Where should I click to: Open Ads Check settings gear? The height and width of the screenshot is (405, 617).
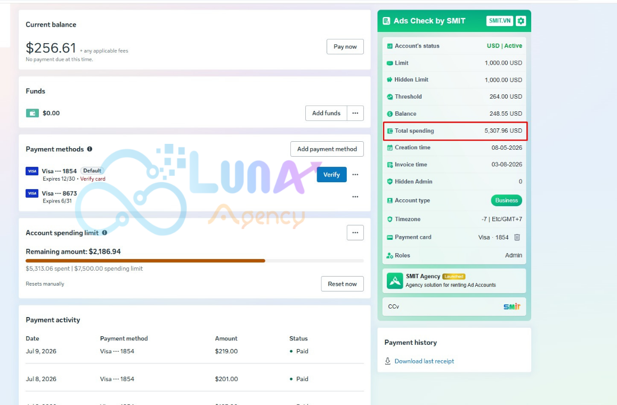pos(521,21)
